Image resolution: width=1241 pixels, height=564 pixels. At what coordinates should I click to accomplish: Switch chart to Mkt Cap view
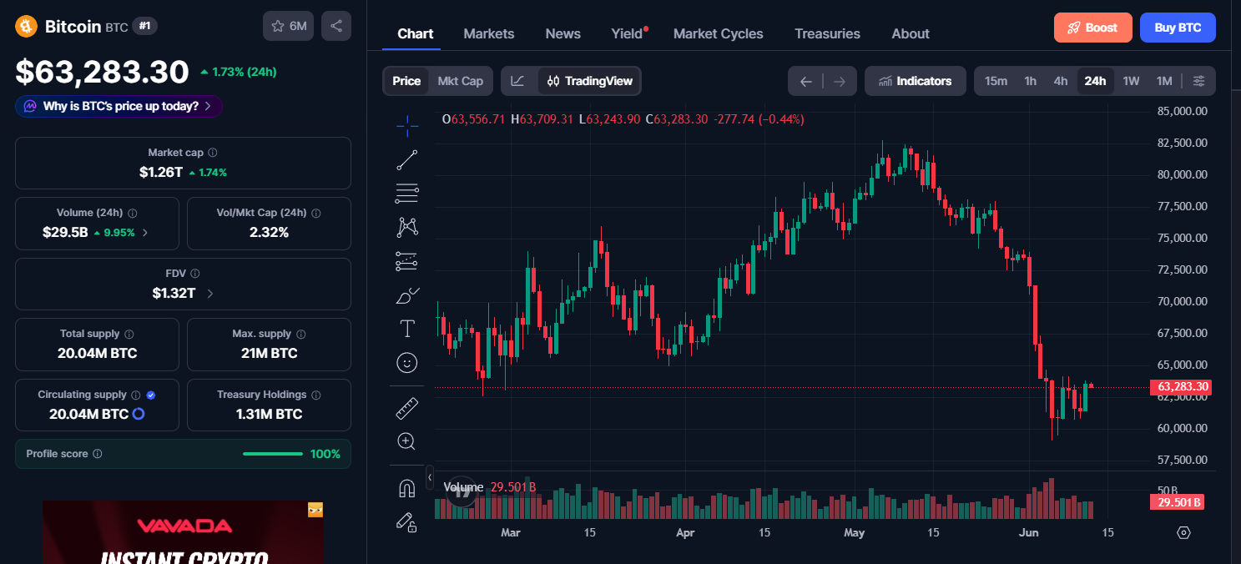pyautogui.click(x=461, y=81)
